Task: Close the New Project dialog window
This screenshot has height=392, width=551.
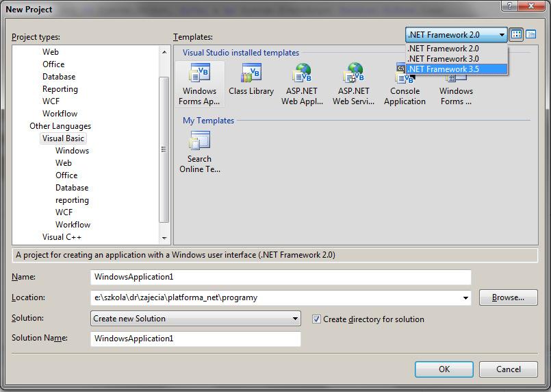Action: tap(531, 5)
